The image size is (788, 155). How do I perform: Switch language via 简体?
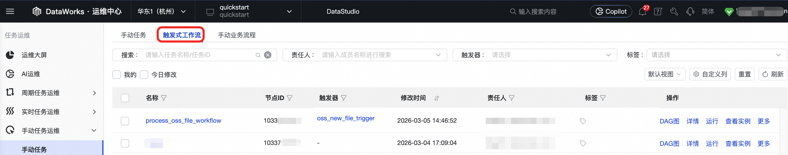click(708, 12)
